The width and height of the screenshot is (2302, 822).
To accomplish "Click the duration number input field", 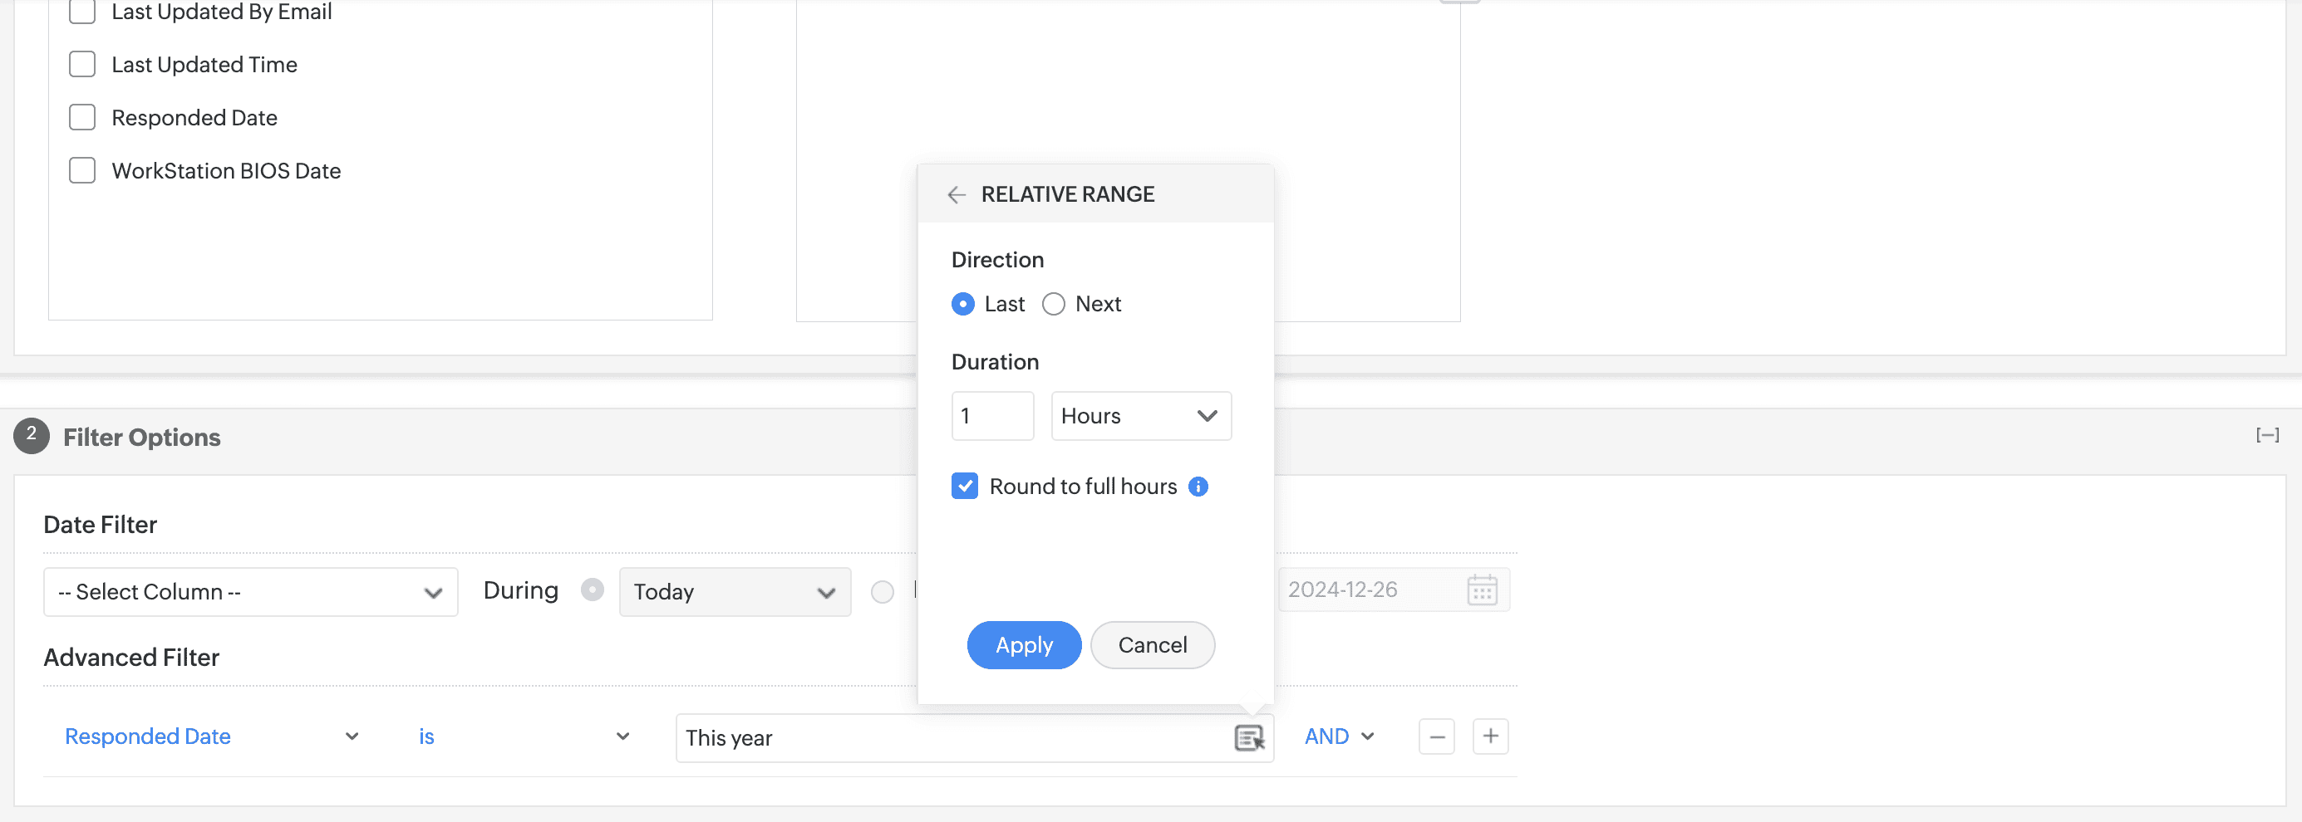I will (x=992, y=416).
